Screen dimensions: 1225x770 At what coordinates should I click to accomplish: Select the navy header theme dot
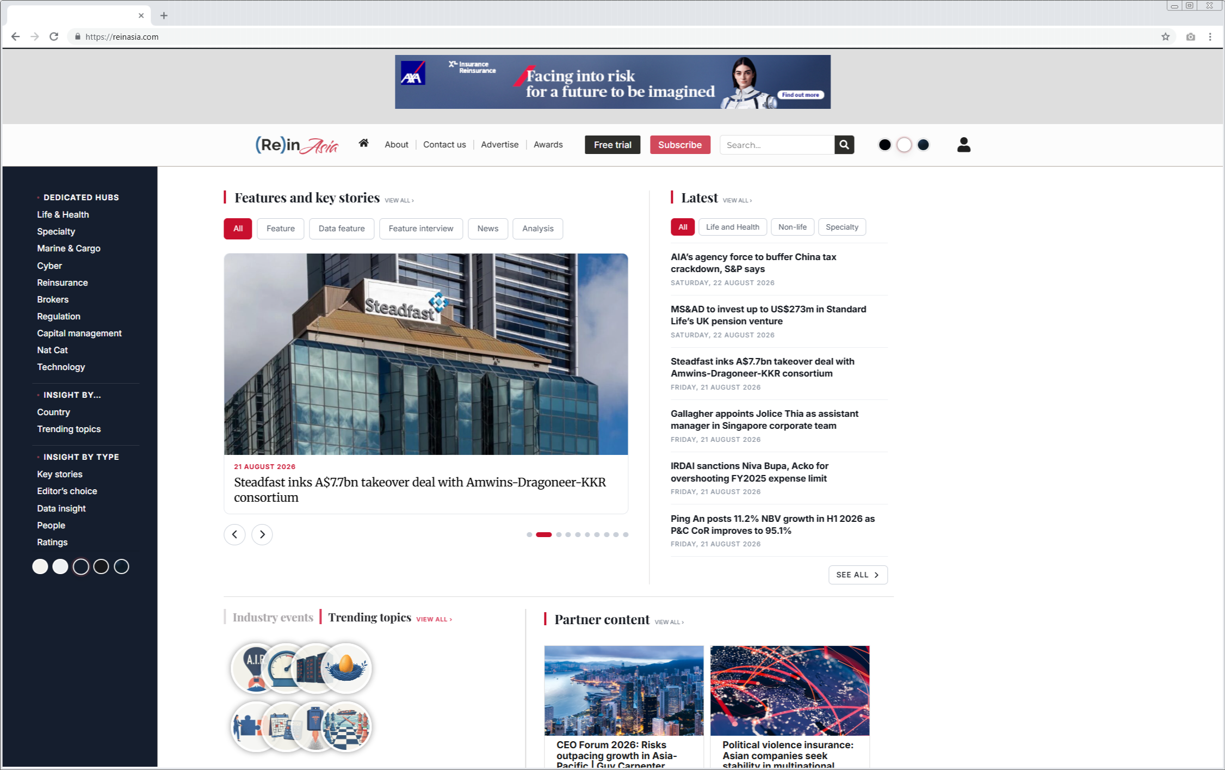[x=923, y=145]
